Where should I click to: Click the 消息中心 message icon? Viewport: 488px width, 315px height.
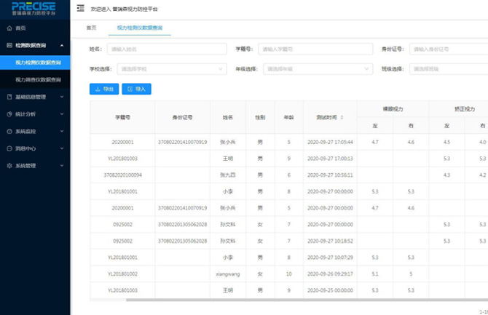9,148
